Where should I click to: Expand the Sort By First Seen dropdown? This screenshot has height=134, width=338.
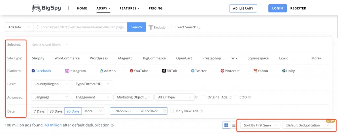coord(260,125)
